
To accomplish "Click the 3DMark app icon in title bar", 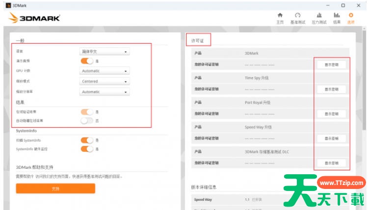I will coord(8,5).
